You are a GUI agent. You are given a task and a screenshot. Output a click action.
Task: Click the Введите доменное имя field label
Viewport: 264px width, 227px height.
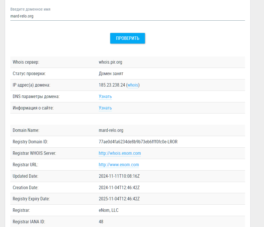point(30,9)
